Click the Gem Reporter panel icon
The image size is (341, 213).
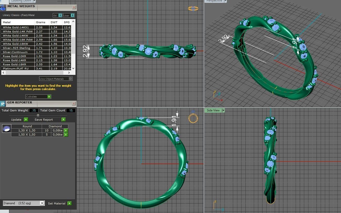3,104
